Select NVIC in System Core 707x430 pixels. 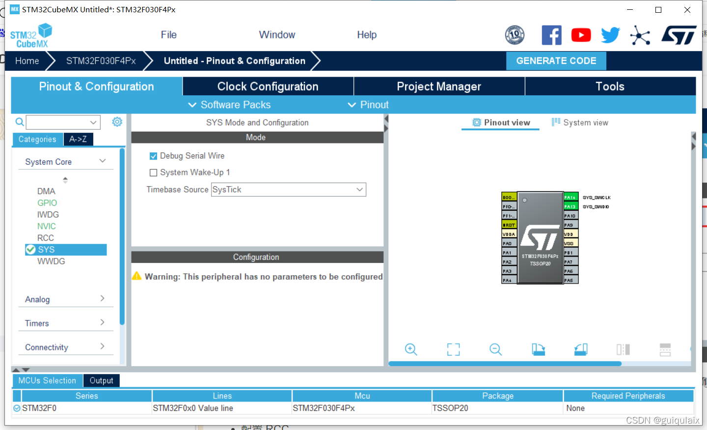point(47,227)
